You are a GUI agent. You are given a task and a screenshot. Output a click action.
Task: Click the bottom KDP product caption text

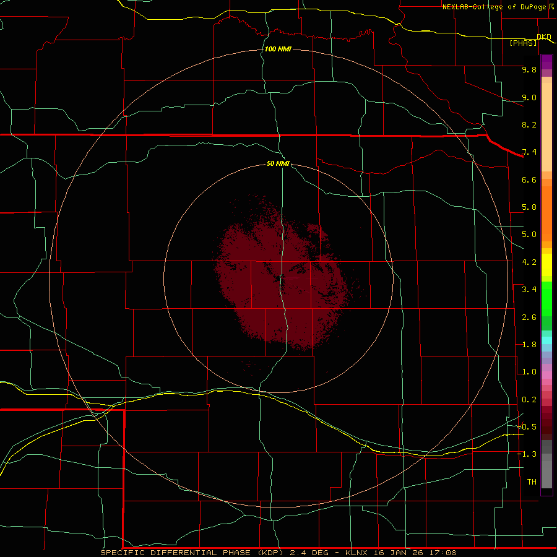(x=278, y=553)
